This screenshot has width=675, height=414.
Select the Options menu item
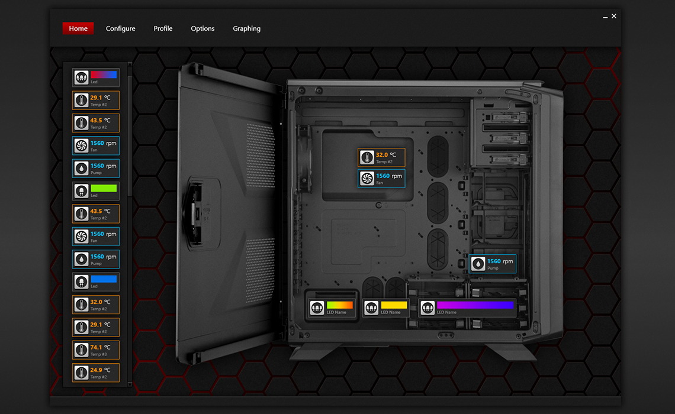click(202, 28)
